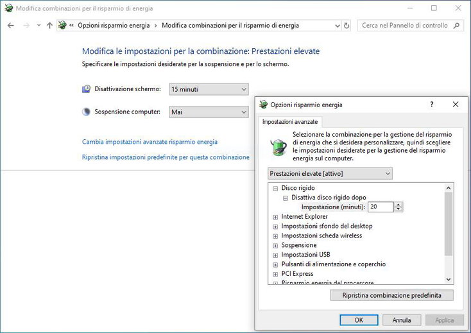Select 'Pulsanti di alimentazione e coperchio' label
Image resolution: width=471 pixels, height=333 pixels.
click(334, 264)
